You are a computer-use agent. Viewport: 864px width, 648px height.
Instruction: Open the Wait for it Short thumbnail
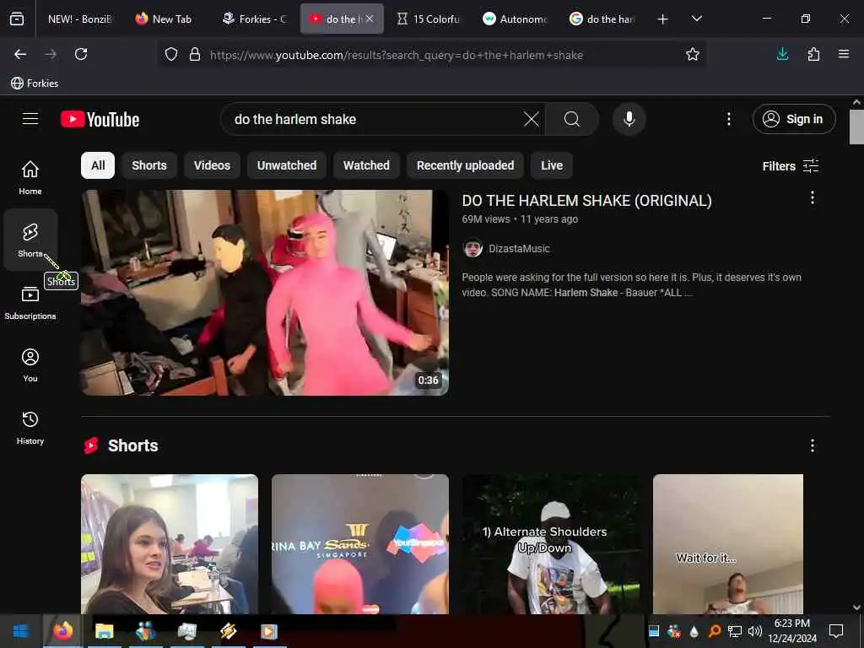click(x=727, y=544)
